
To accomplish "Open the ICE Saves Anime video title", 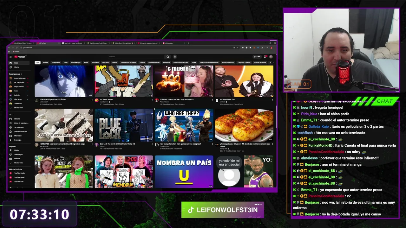I will tap(106, 99).
